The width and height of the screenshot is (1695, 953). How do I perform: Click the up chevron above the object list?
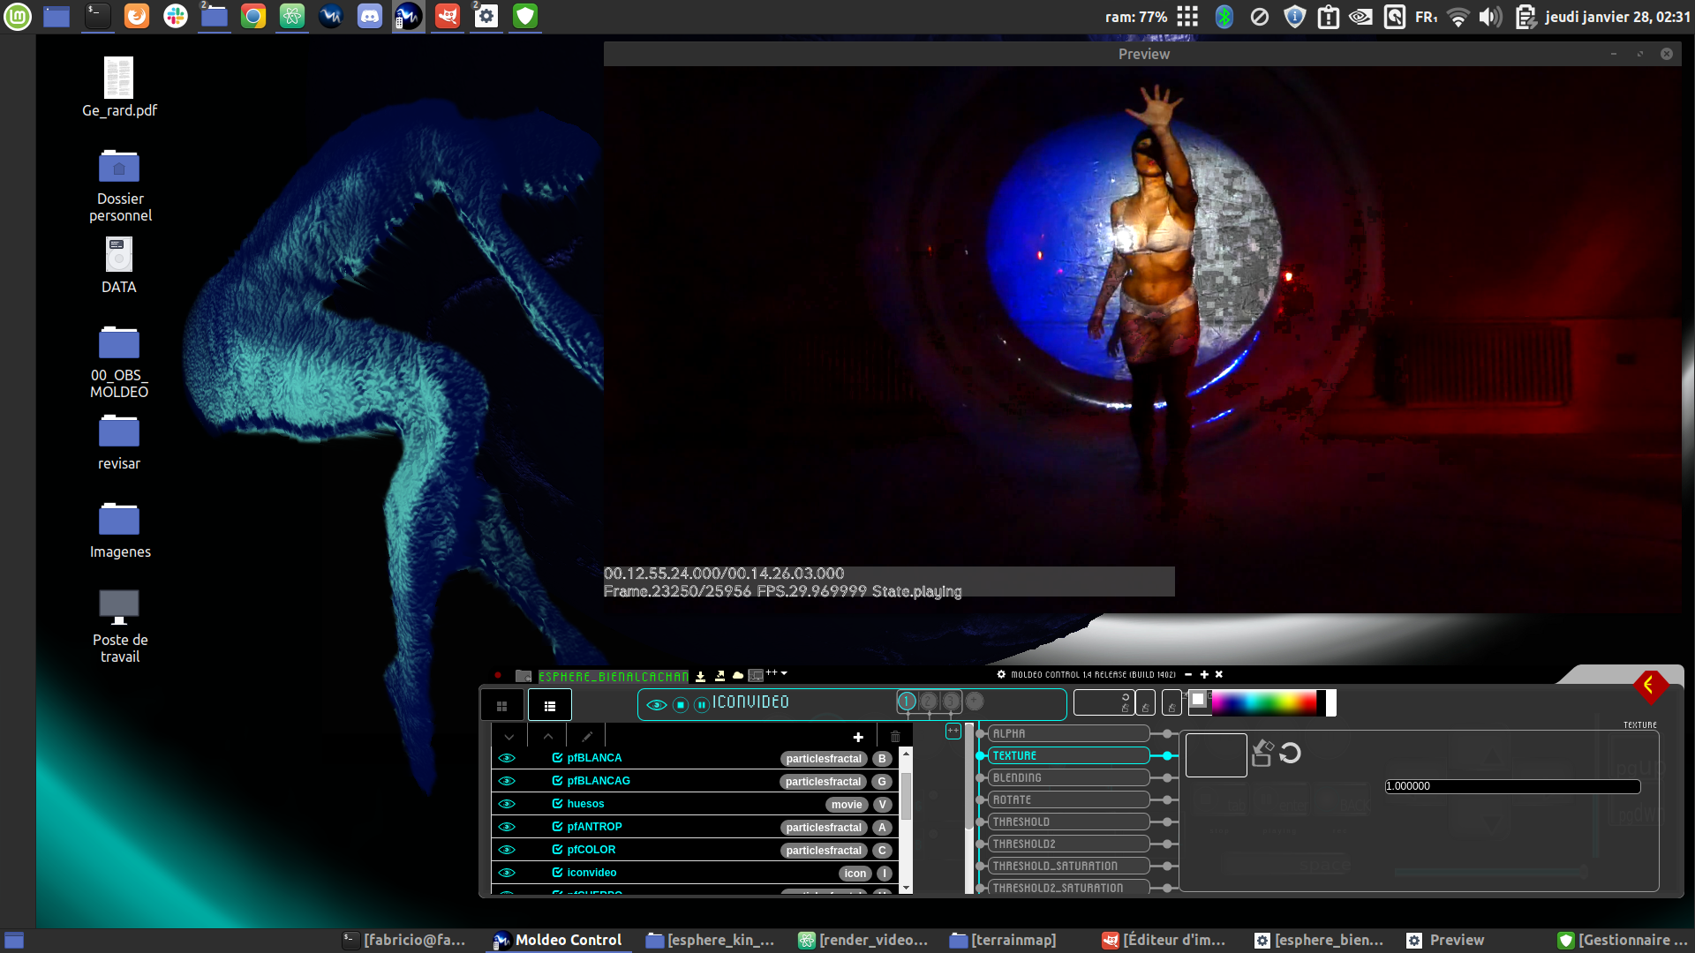(x=548, y=737)
